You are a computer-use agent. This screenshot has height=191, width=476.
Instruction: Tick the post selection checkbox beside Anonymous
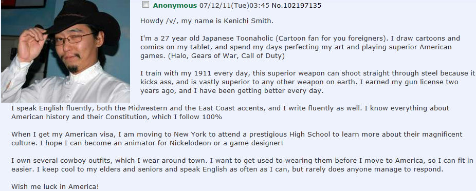click(145, 5)
